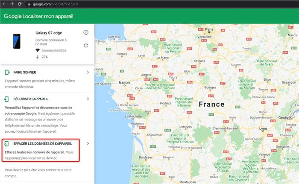Viewport: 299px width, 184px height.
Task: Click the google.com/android/find address field
Action: point(55,4)
